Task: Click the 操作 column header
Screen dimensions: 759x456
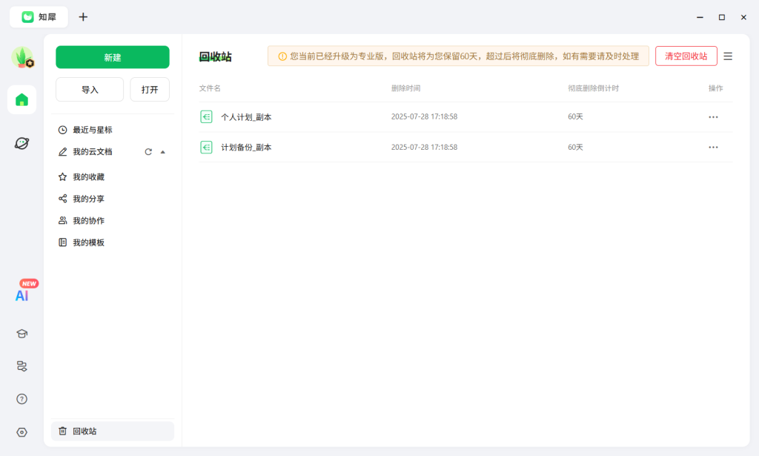Action: 715,88
